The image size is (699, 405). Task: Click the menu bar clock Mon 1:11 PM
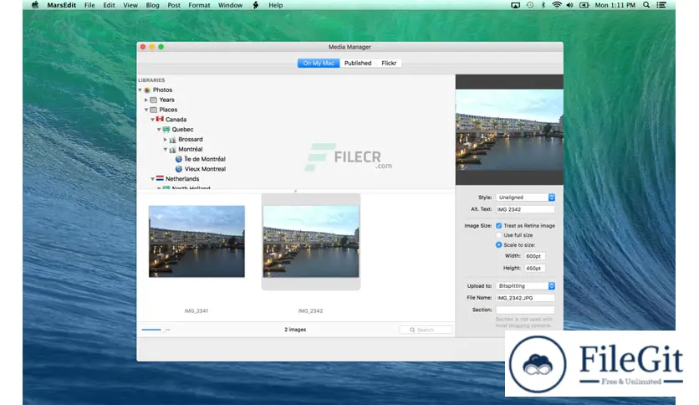click(x=615, y=5)
